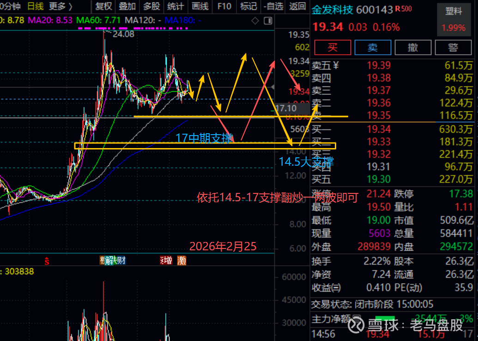The height and width of the screenshot is (341, 478).
Task: Select the 卖五 price 19.39
Action: click(379, 65)
